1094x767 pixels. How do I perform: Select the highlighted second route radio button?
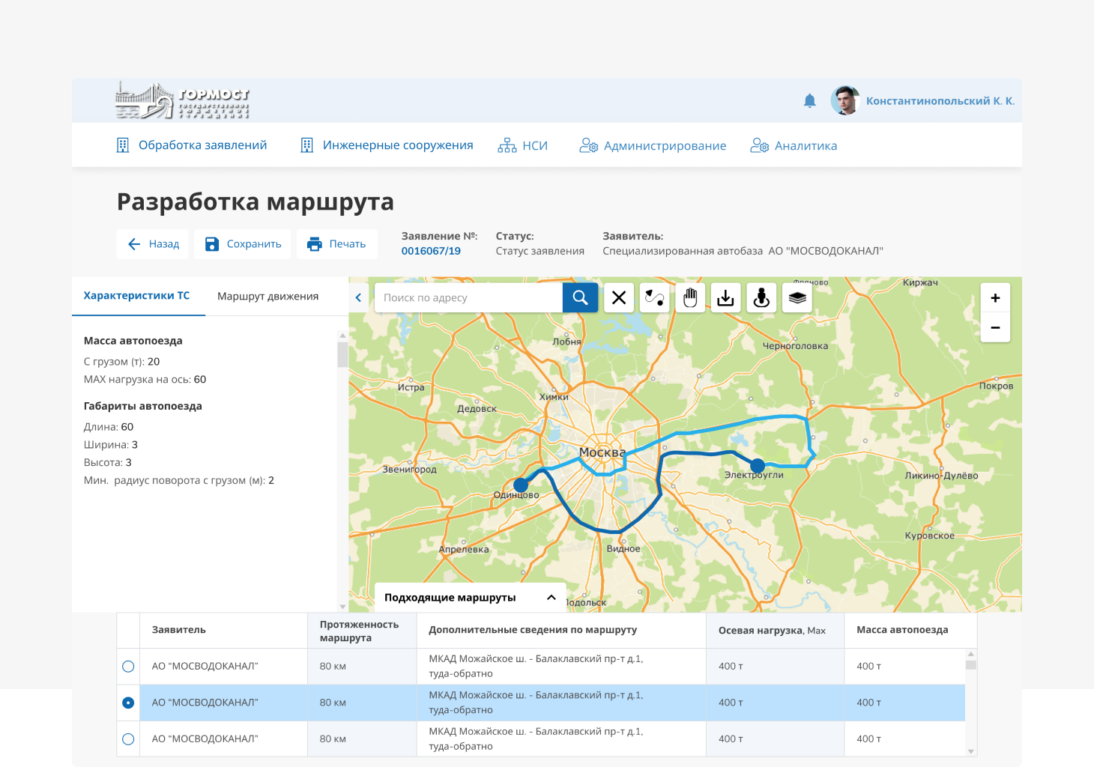tap(128, 703)
